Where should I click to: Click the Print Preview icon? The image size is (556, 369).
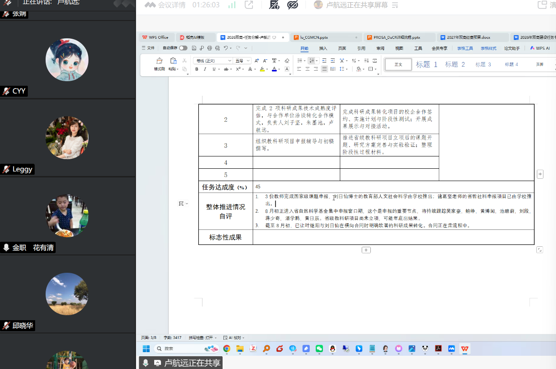(x=217, y=48)
